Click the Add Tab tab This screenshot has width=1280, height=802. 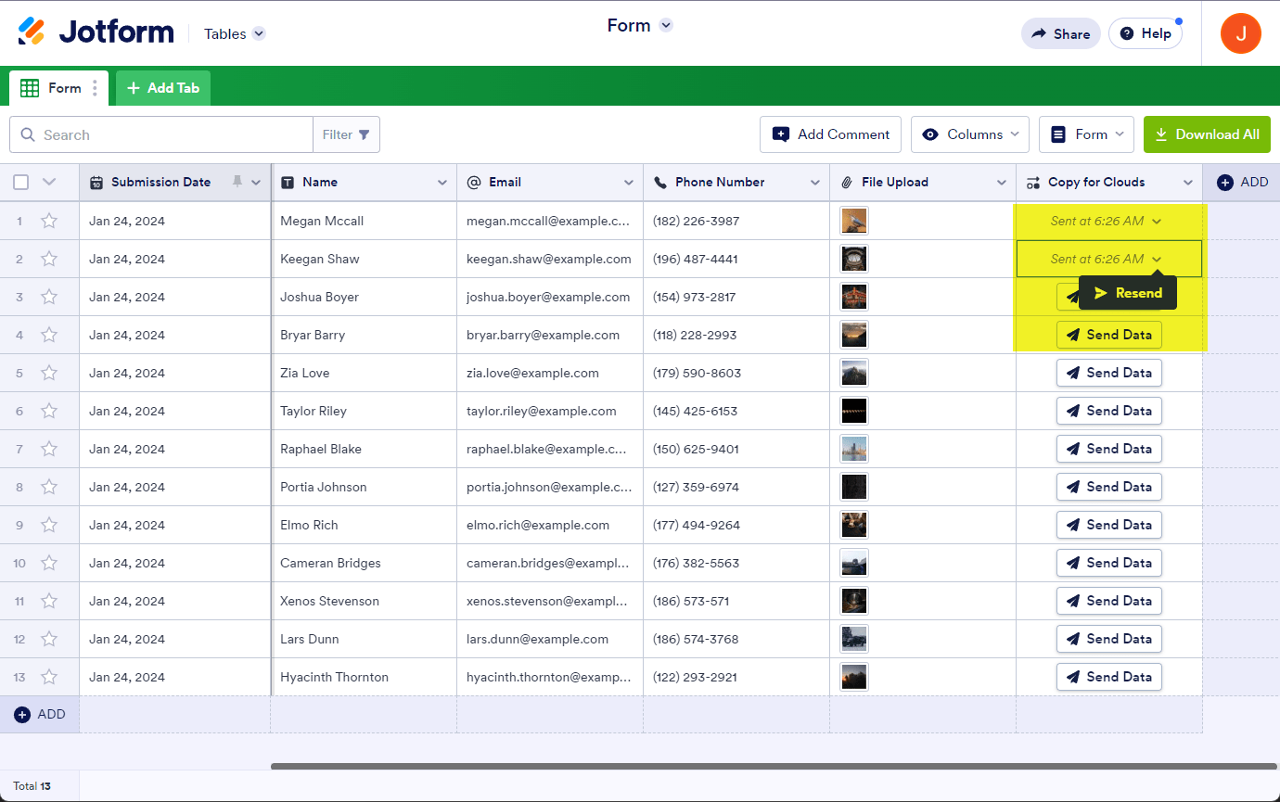tap(163, 88)
